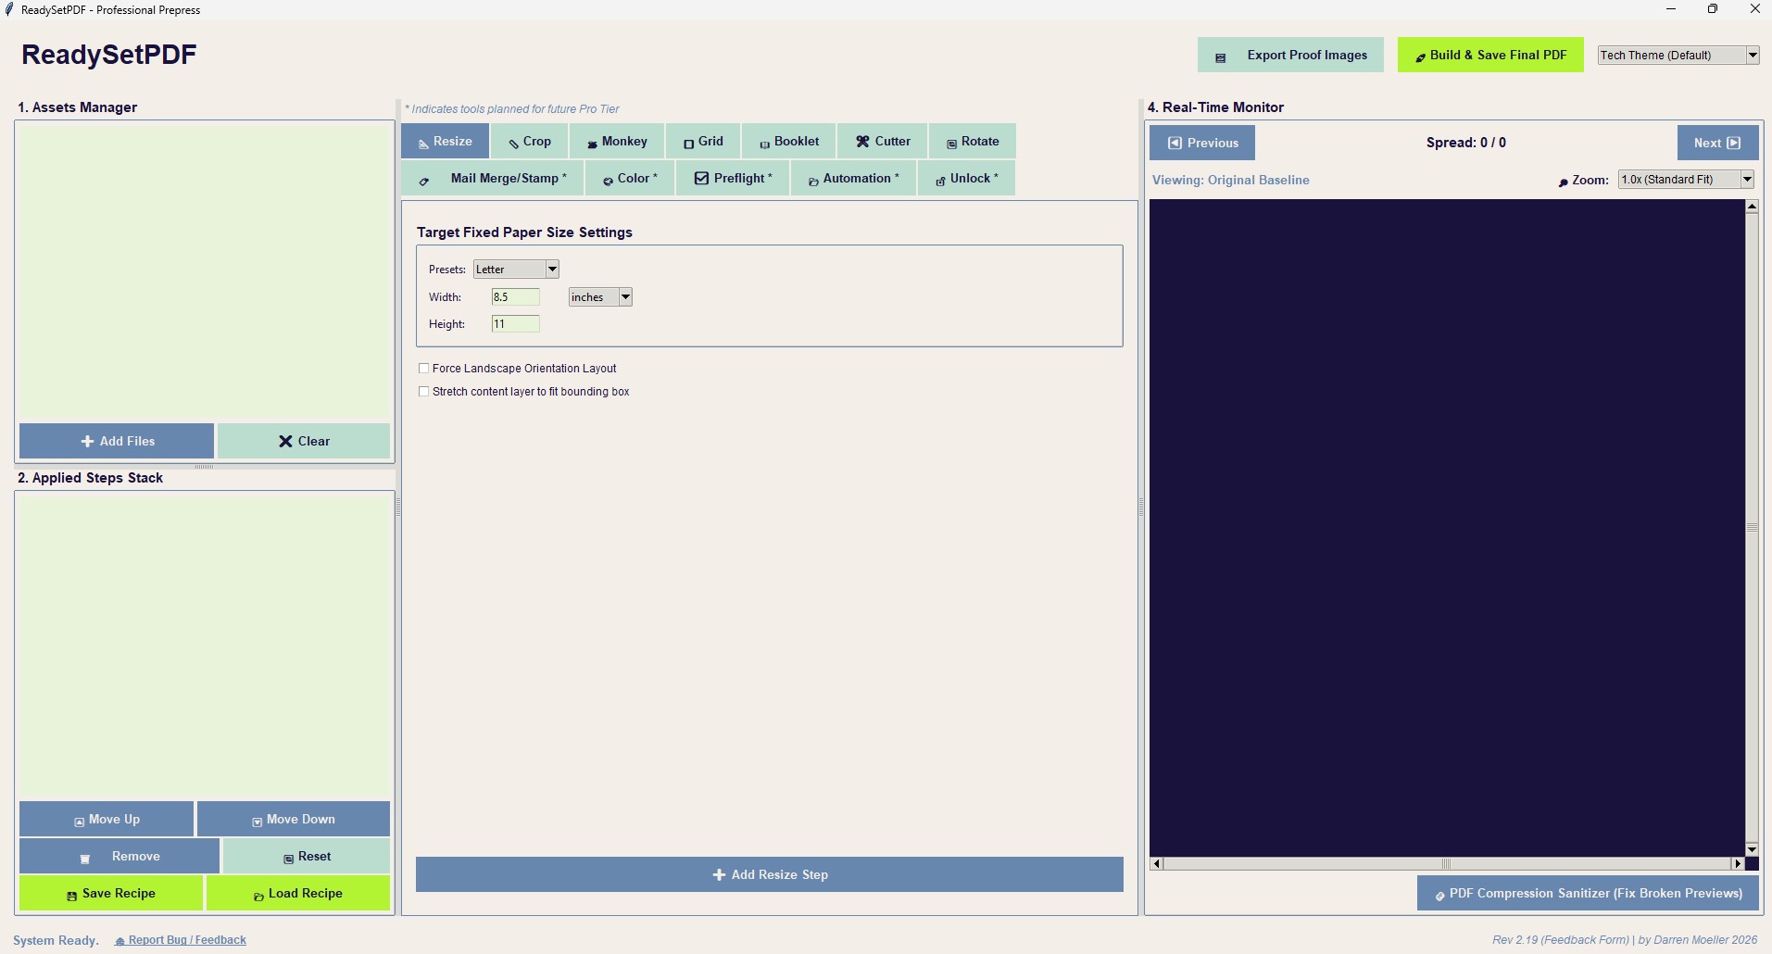Select the Grid tool tab
This screenshot has height=954, width=1772.
[x=703, y=142]
